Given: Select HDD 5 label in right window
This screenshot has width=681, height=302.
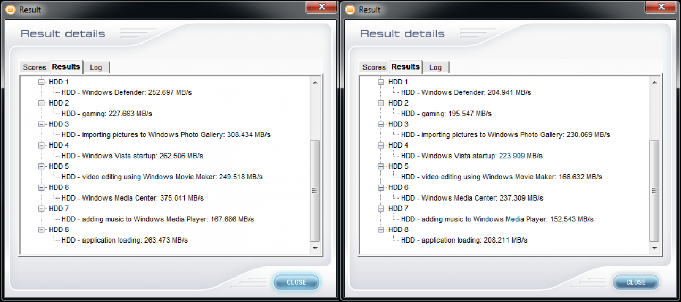Looking at the screenshot, I should click(398, 167).
